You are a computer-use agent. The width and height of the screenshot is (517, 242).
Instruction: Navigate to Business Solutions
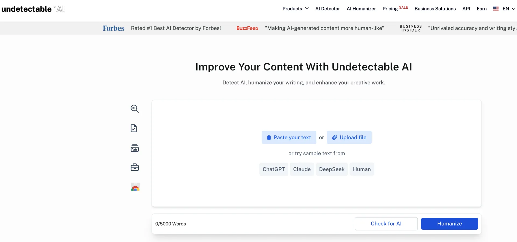coord(435,9)
